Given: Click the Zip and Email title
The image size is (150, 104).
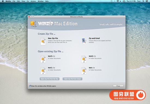Looking at the screenshot, I should [94, 38].
